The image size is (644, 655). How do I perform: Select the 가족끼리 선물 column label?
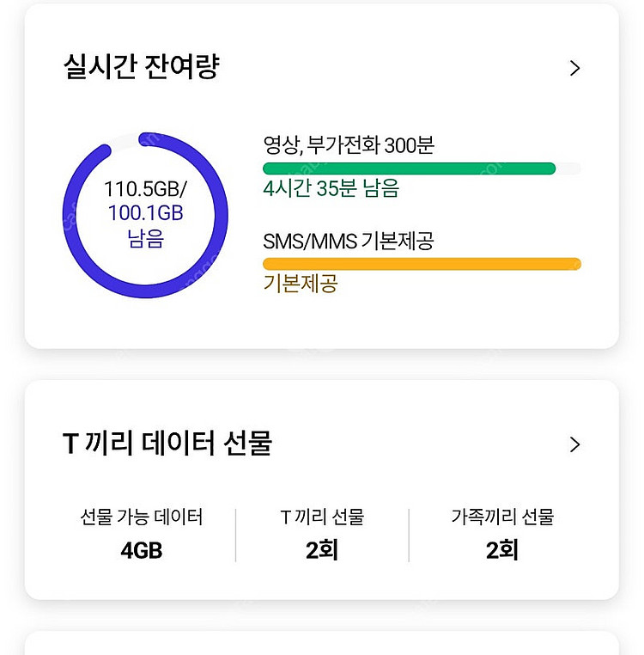click(502, 517)
